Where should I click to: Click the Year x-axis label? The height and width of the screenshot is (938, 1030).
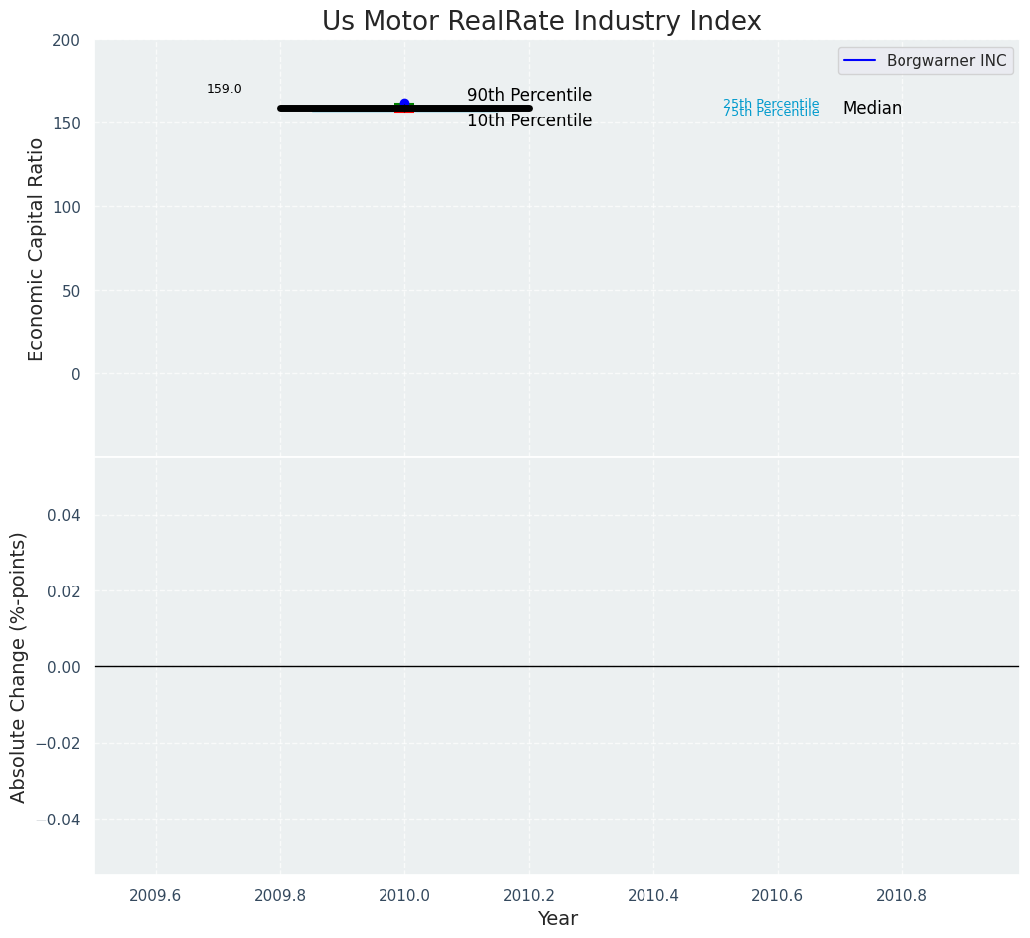point(557,919)
